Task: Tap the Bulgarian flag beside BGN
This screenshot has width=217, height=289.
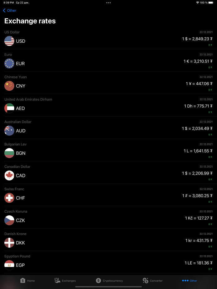Action: [x=9, y=153]
